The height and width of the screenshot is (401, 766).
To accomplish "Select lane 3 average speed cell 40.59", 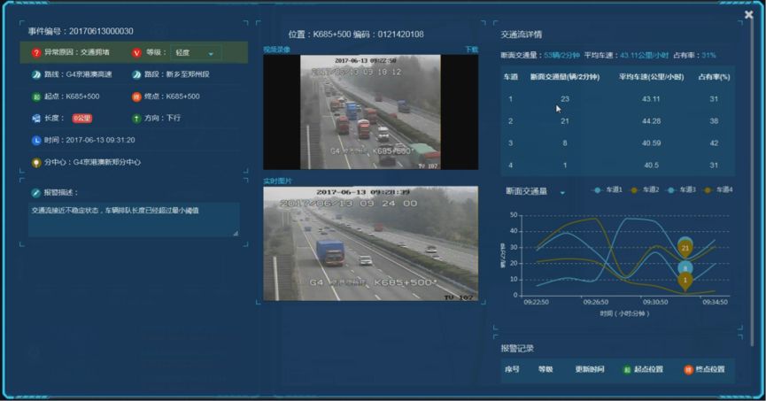I will tap(651, 143).
